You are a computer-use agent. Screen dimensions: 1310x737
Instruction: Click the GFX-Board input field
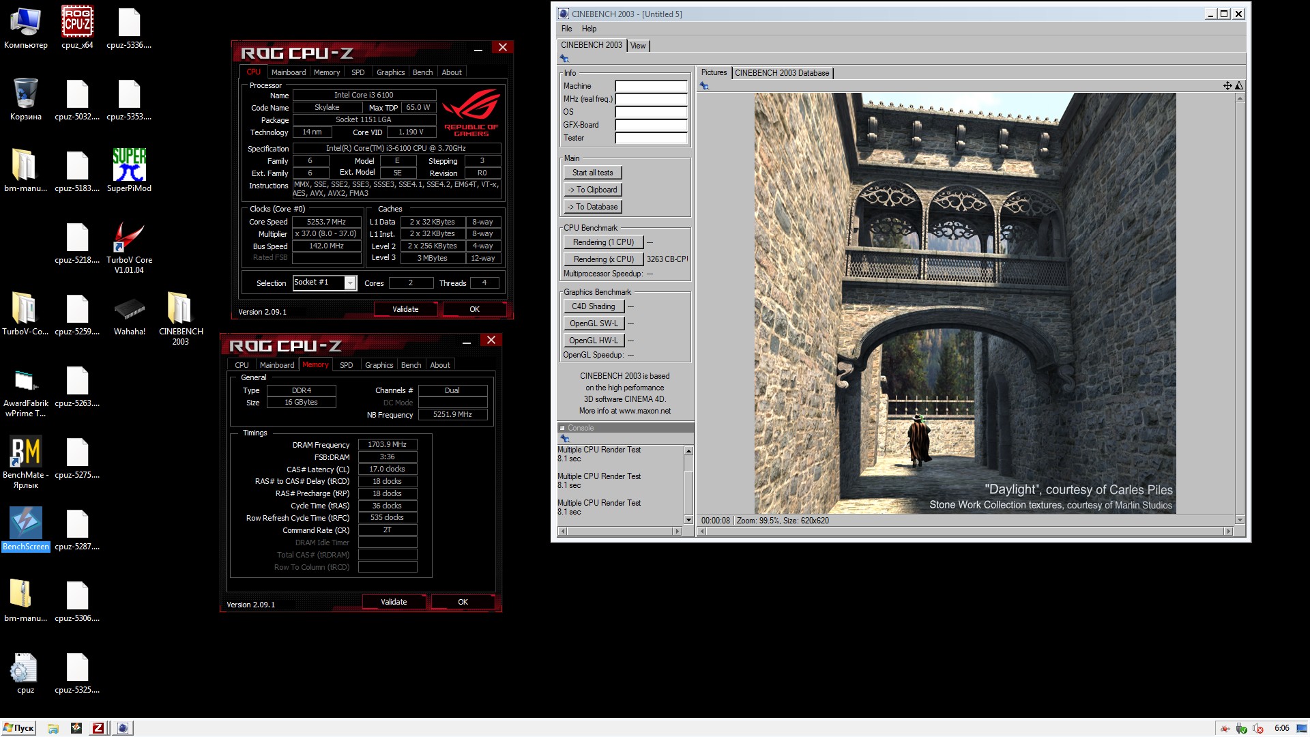[x=651, y=125]
